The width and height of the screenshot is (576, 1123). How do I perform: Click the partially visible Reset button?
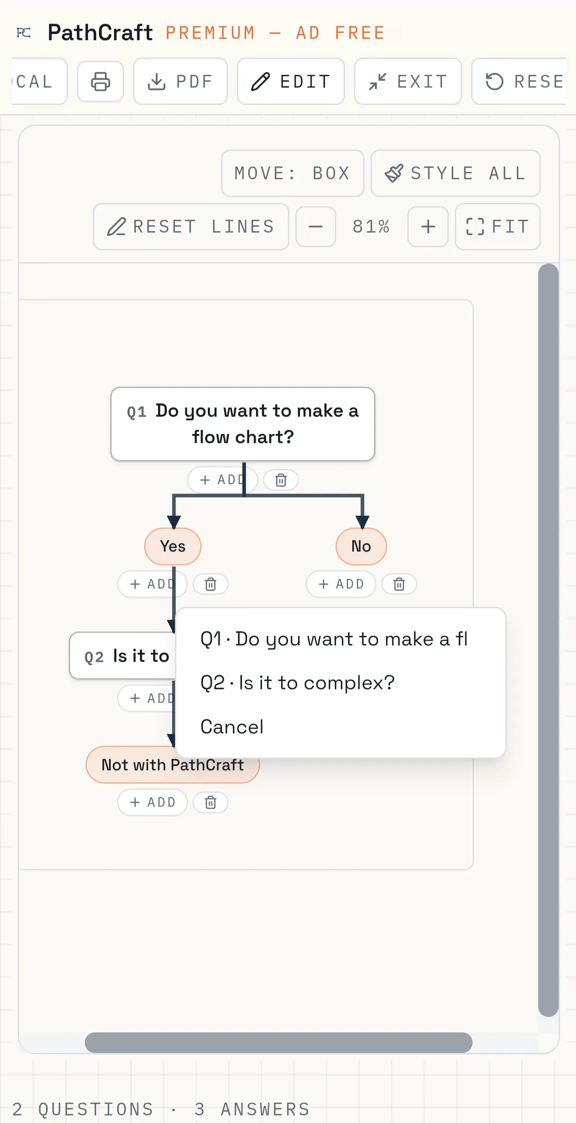[x=519, y=82]
